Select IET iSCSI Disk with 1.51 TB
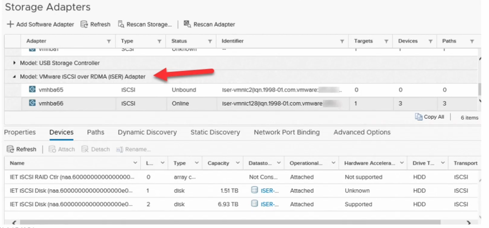This screenshot has width=489, height=228. [x=241, y=190]
